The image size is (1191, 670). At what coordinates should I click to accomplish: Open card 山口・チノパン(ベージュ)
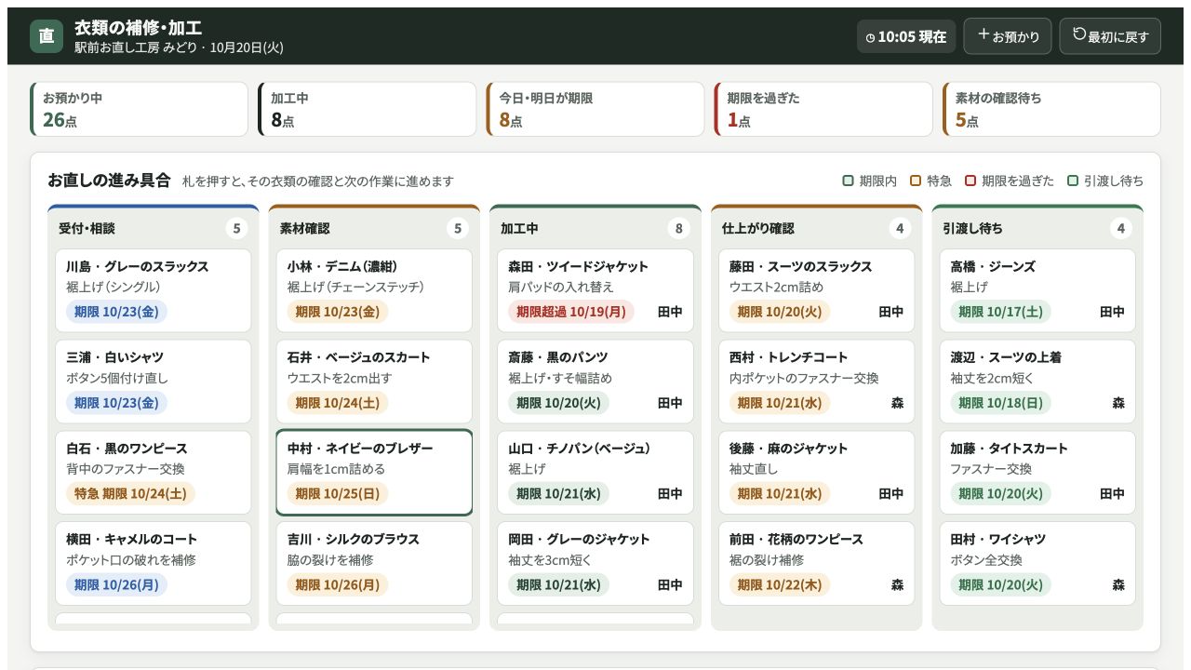(x=595, y=473)
